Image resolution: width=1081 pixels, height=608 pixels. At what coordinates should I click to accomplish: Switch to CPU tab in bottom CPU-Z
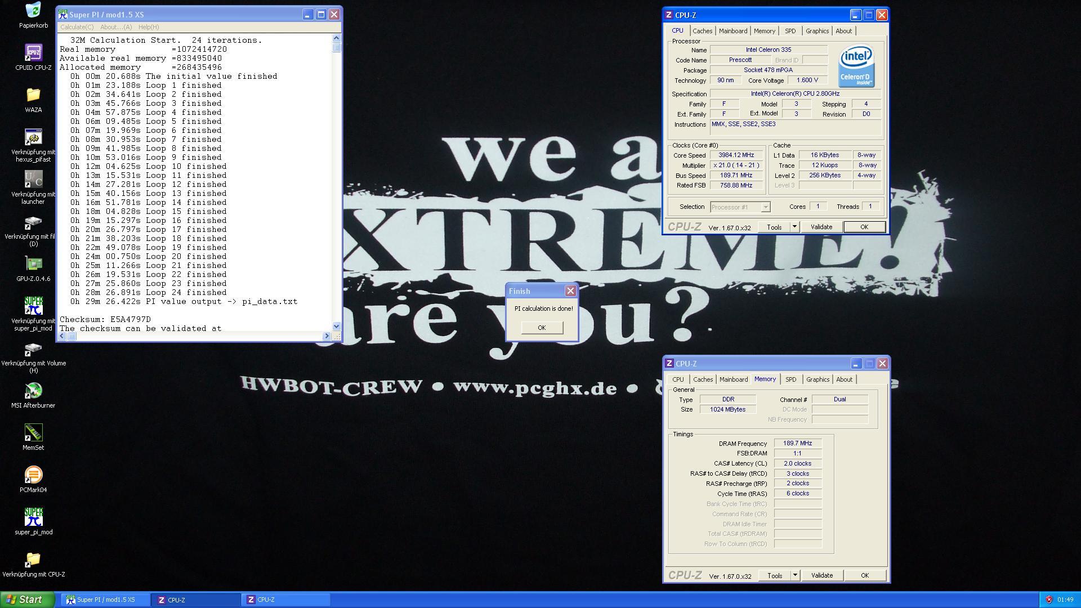tap(678, 379)
